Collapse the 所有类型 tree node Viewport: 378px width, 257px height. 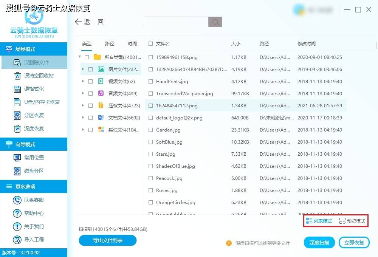pyautogui.click(x=79, y=57)
